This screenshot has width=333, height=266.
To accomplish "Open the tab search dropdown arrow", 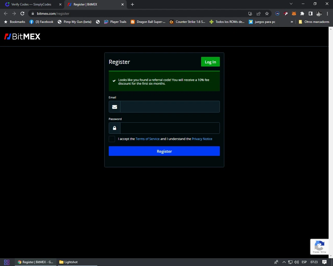I will tap(291, 4).
